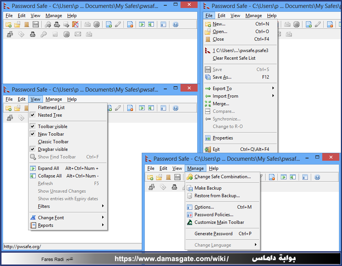Choose Generate Password in Manage menu
The width and height of the screenshot is (342, 266).
tap(222, 234)
